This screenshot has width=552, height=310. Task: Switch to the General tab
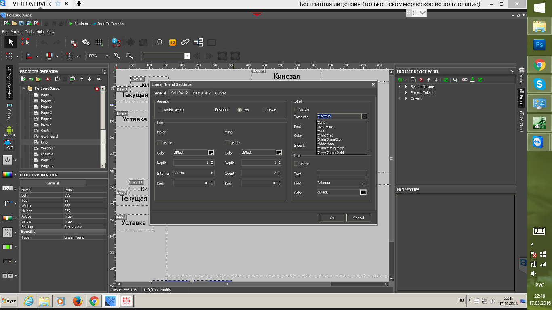point(160,93)
